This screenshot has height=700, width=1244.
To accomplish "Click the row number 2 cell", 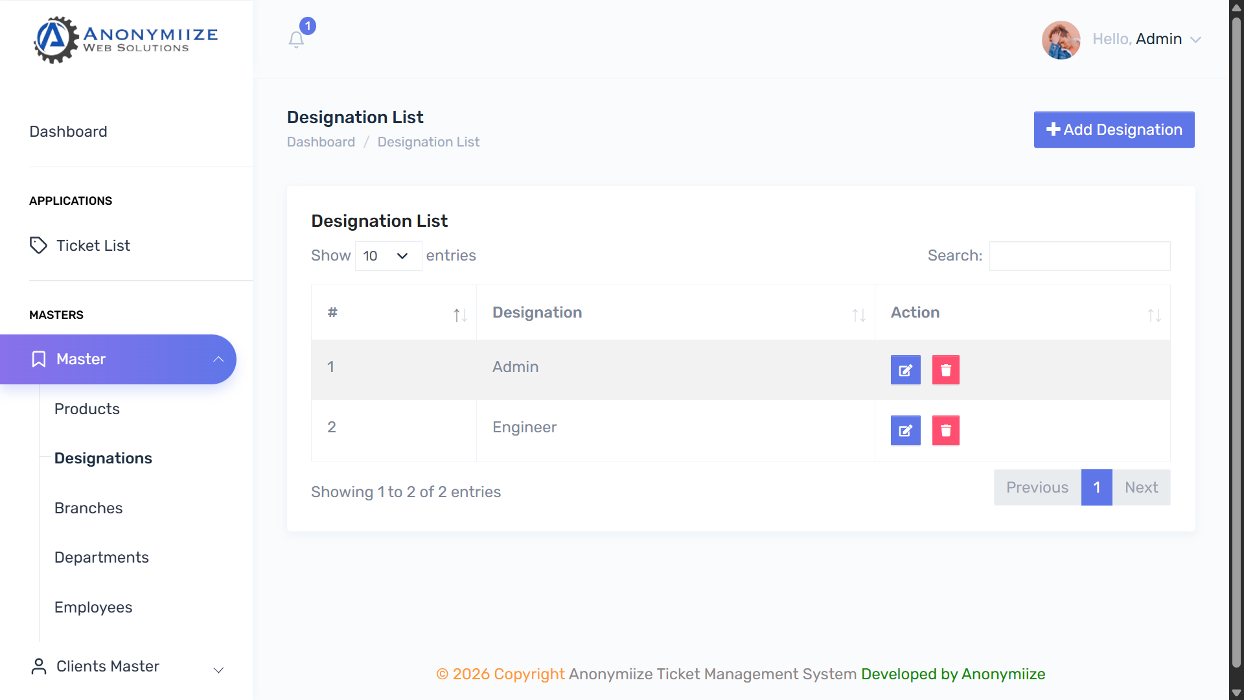I will (394, 430).
